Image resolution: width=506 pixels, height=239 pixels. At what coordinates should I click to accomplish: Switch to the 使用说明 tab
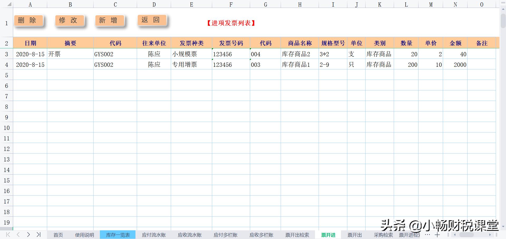point(84,235)
